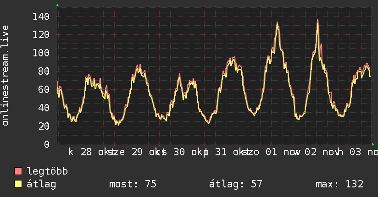This screenshot has width=378, height=197.
Task: Click the 80 y-axis label
Action: pos(44,71)
